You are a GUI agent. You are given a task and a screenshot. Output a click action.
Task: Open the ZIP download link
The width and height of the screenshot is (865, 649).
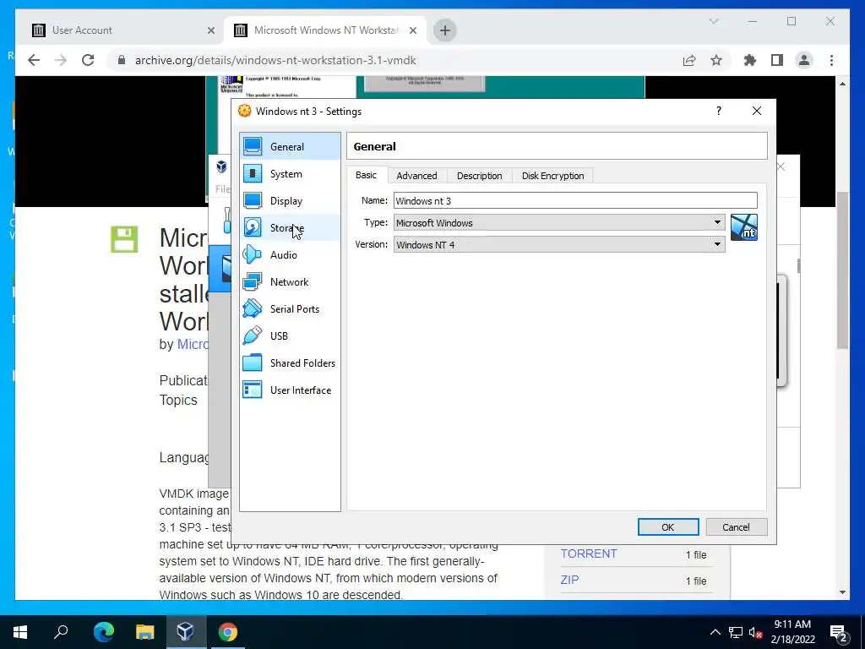tap(570, 580)
